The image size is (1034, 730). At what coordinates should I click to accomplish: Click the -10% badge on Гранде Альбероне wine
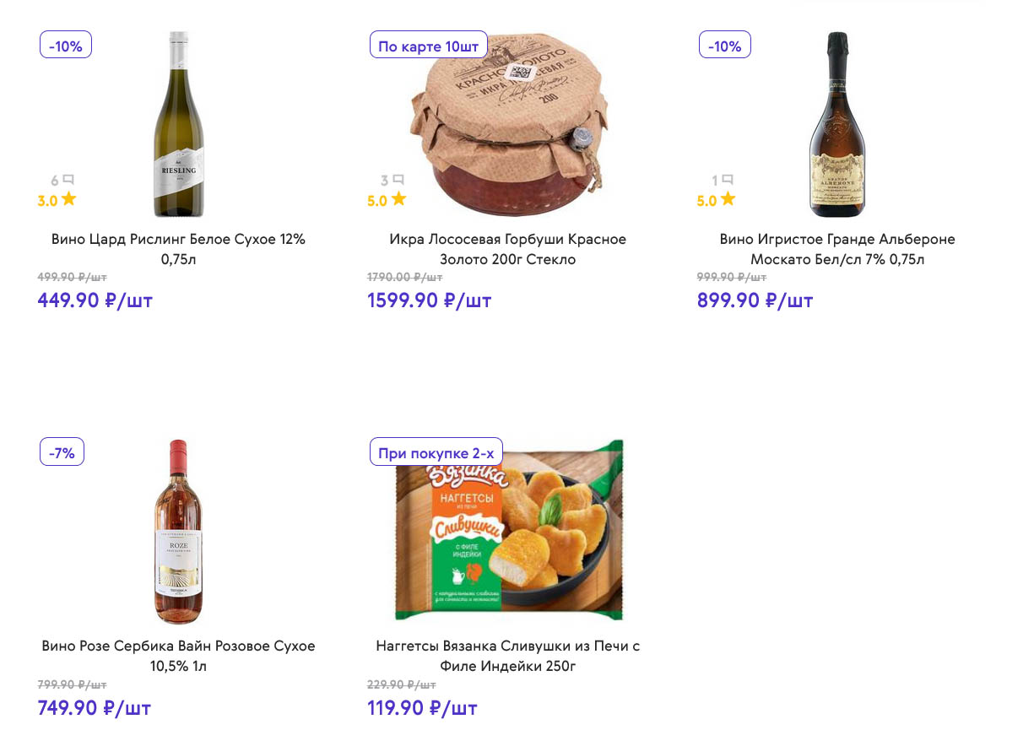[724, 46]
